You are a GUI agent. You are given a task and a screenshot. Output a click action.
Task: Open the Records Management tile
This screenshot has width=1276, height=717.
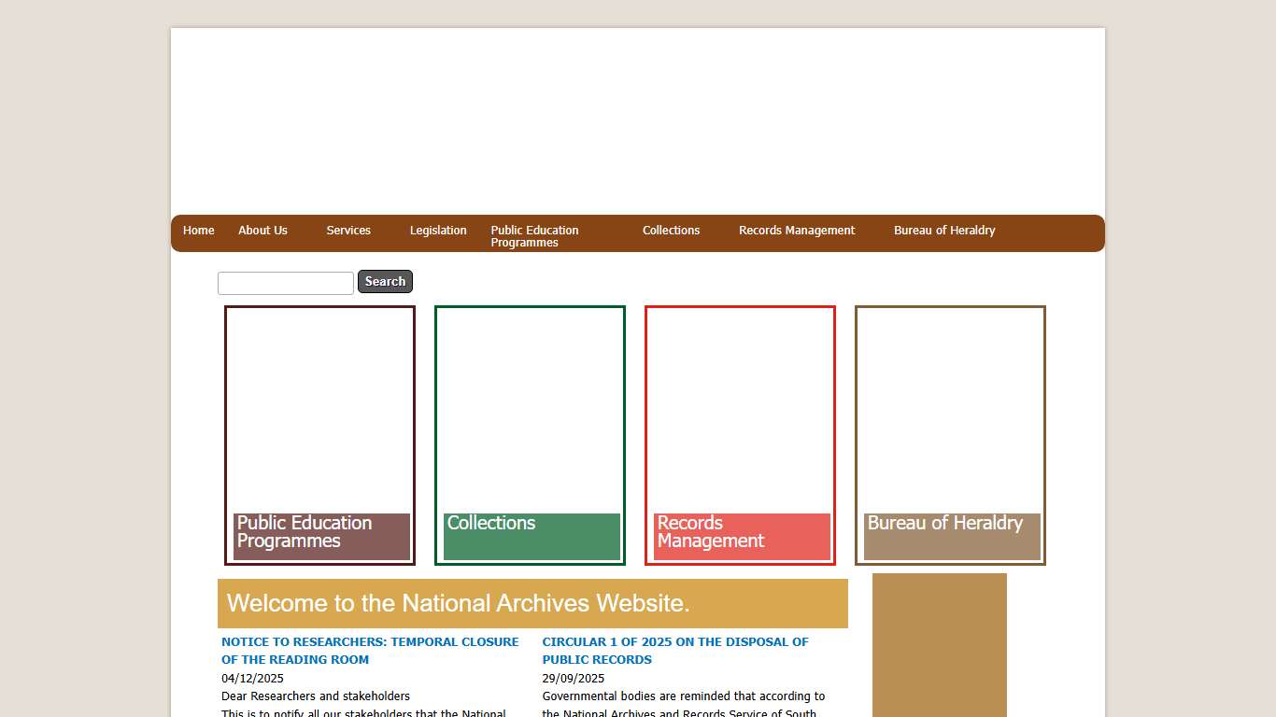[739, 435]
